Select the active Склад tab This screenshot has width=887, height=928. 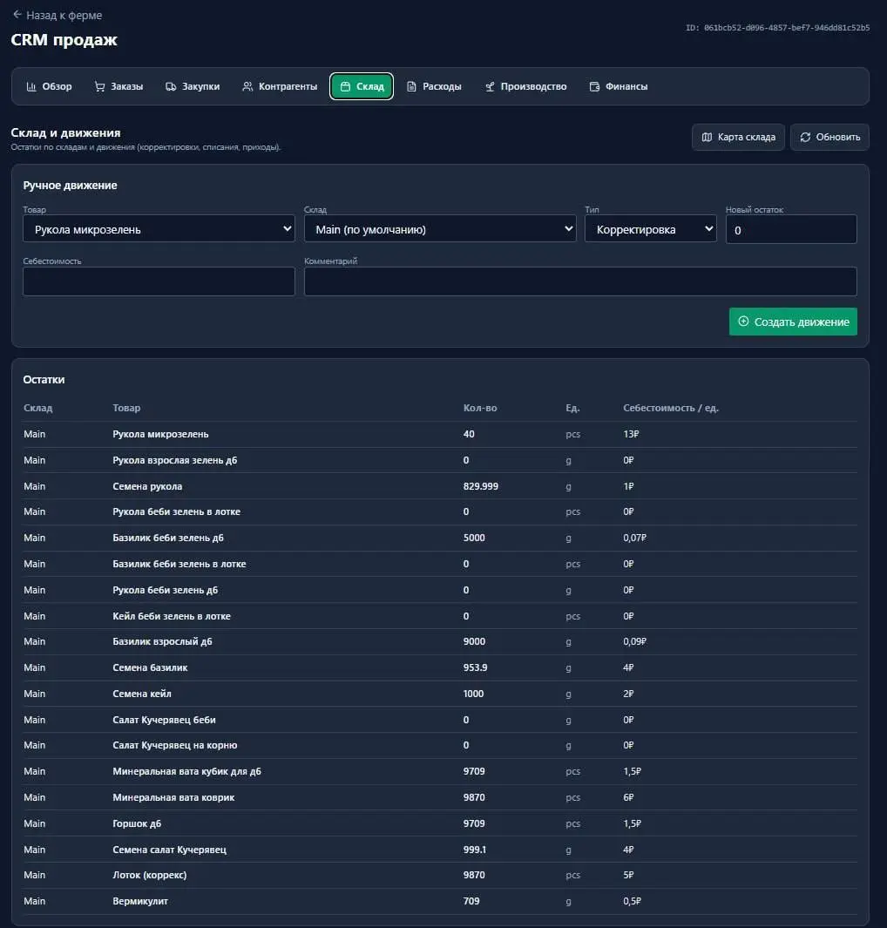point(362,86)
